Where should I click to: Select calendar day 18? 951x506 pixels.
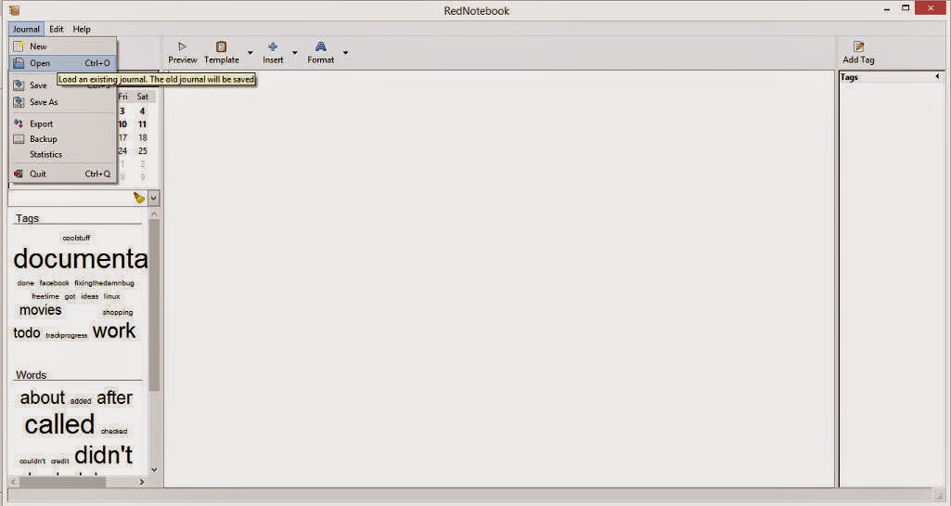(x=143, y=137)
